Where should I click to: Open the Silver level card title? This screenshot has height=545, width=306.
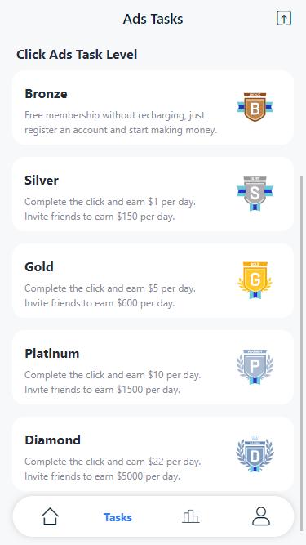42,181
